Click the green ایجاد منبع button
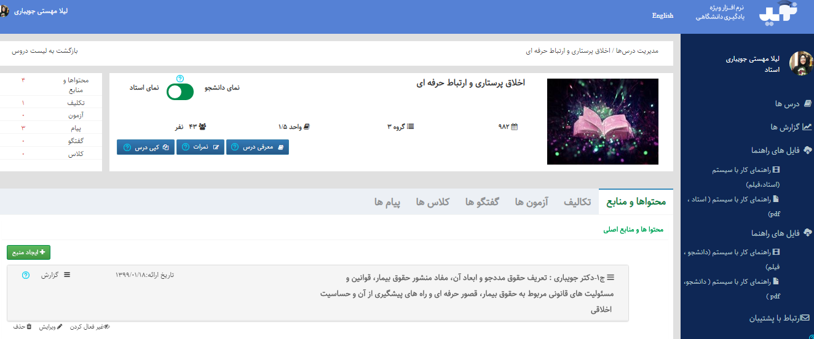814x339 pixels. point(29,252)
